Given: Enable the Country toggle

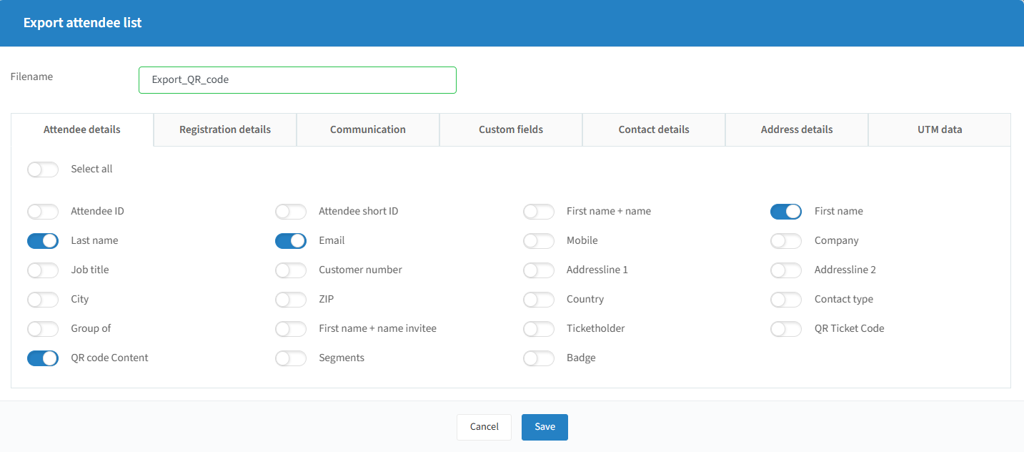Looking at the screenshot, I should [x=539, y=300].
